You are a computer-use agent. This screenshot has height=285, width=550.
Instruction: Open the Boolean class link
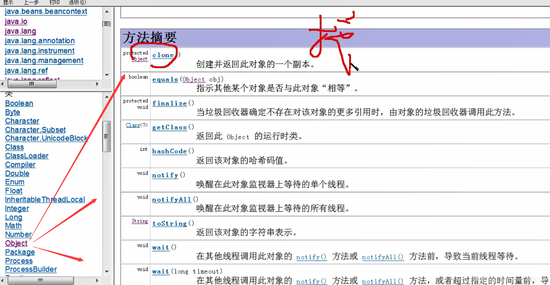(x=19, y=103)
